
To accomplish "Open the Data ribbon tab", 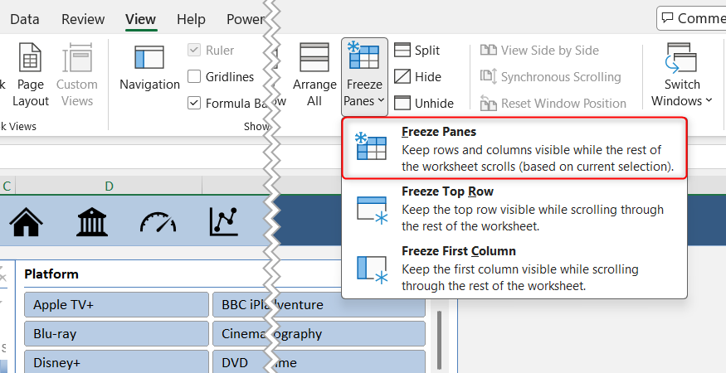I will (25, 19).
